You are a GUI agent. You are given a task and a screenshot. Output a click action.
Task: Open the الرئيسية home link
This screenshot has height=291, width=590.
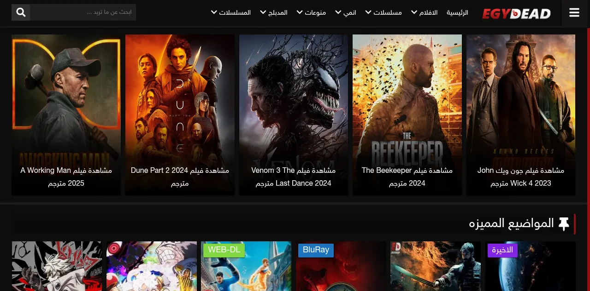click(x=457, y=12)
